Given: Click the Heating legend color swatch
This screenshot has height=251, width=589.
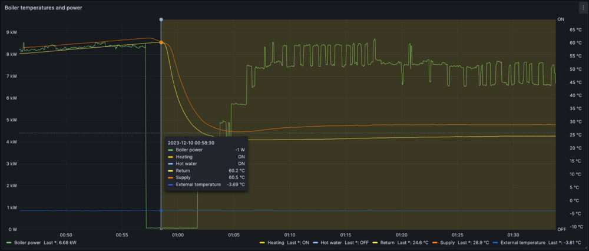Looking at the screenshot, I should pyautogui.click(x=263, y=242).
